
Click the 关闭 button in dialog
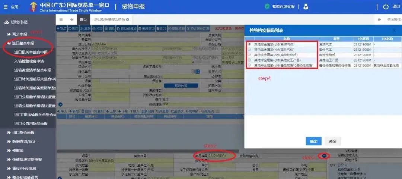pos(332,141)
